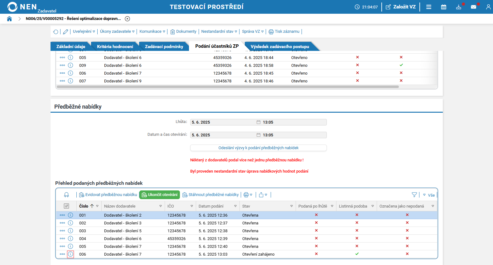
Task: Open Uveřejnění dropdown menu
Action: pyautogui.click(x=84, y=32)
